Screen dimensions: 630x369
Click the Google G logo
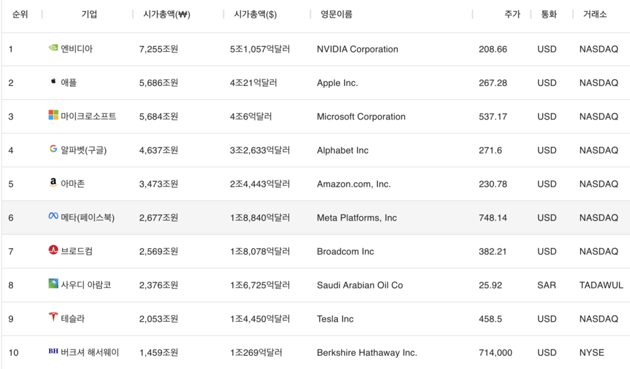tap(53, 149)
